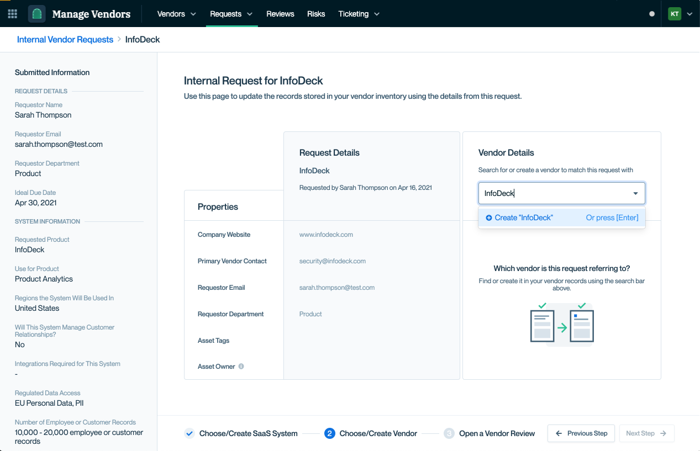700x451 pixels.
Task: Click the Manage Vendors title
Action: [x=91, y=14]
